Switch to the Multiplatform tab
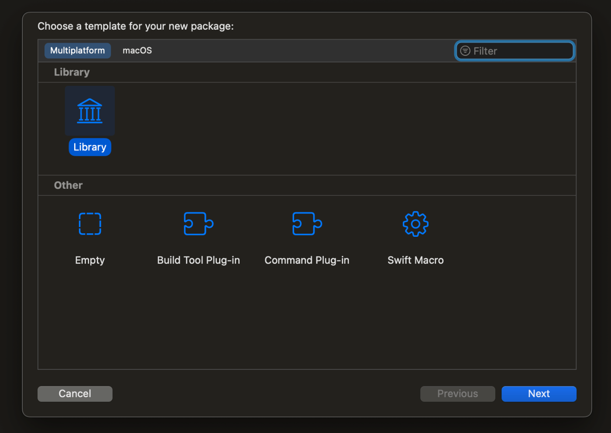This screenshot has height=433, width=611. pos(78,51)
